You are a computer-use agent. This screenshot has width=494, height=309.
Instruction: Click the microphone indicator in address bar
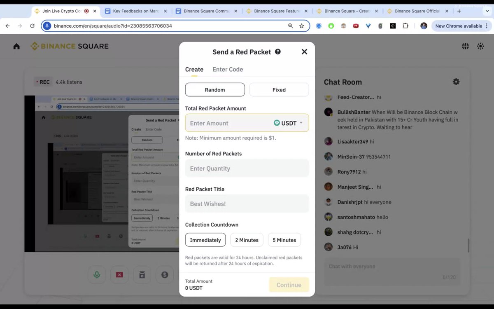pos(47,26)
